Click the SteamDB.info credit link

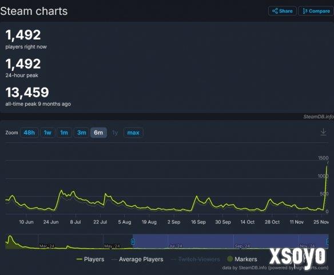point(318,117)
